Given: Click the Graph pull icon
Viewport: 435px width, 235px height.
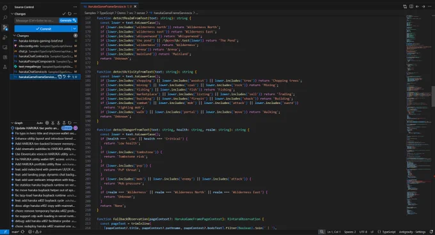Looking at the screenshot, I should [58, 123].
